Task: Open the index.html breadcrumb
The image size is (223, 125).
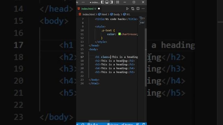Action: (x=89, y=14)
